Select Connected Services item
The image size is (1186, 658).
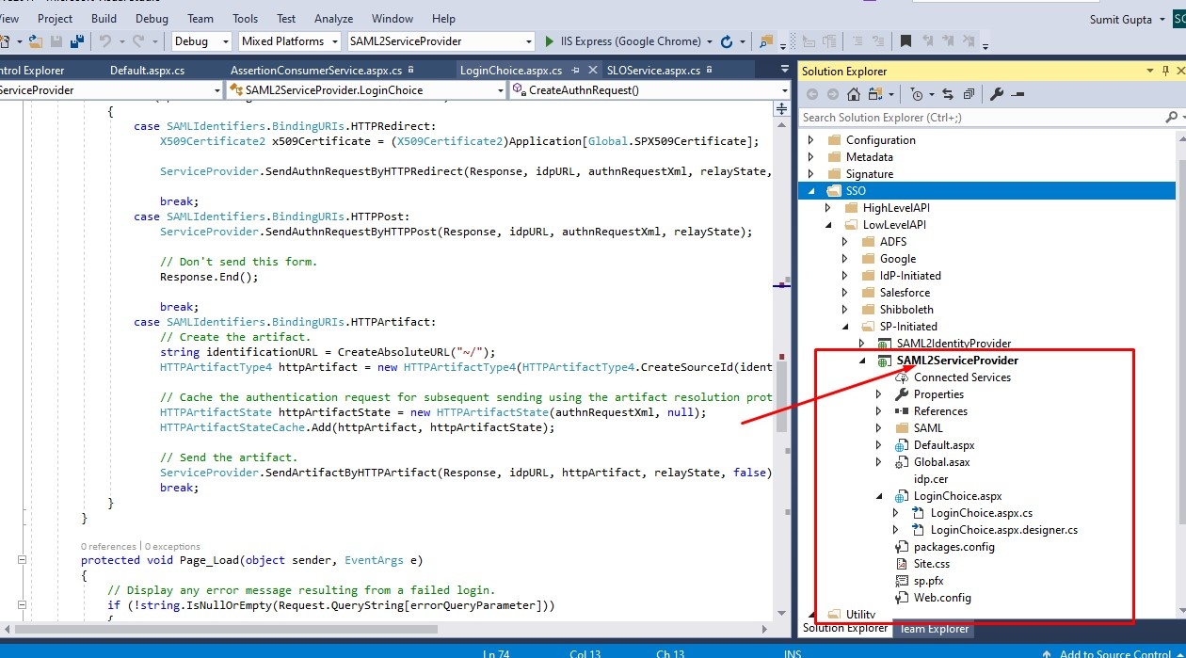click(x=962, y=377)
